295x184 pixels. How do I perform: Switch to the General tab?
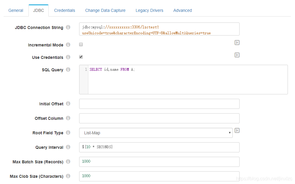click(15, 10)
